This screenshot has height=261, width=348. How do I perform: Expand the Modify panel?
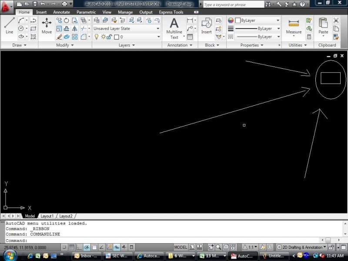coord(65,45)
